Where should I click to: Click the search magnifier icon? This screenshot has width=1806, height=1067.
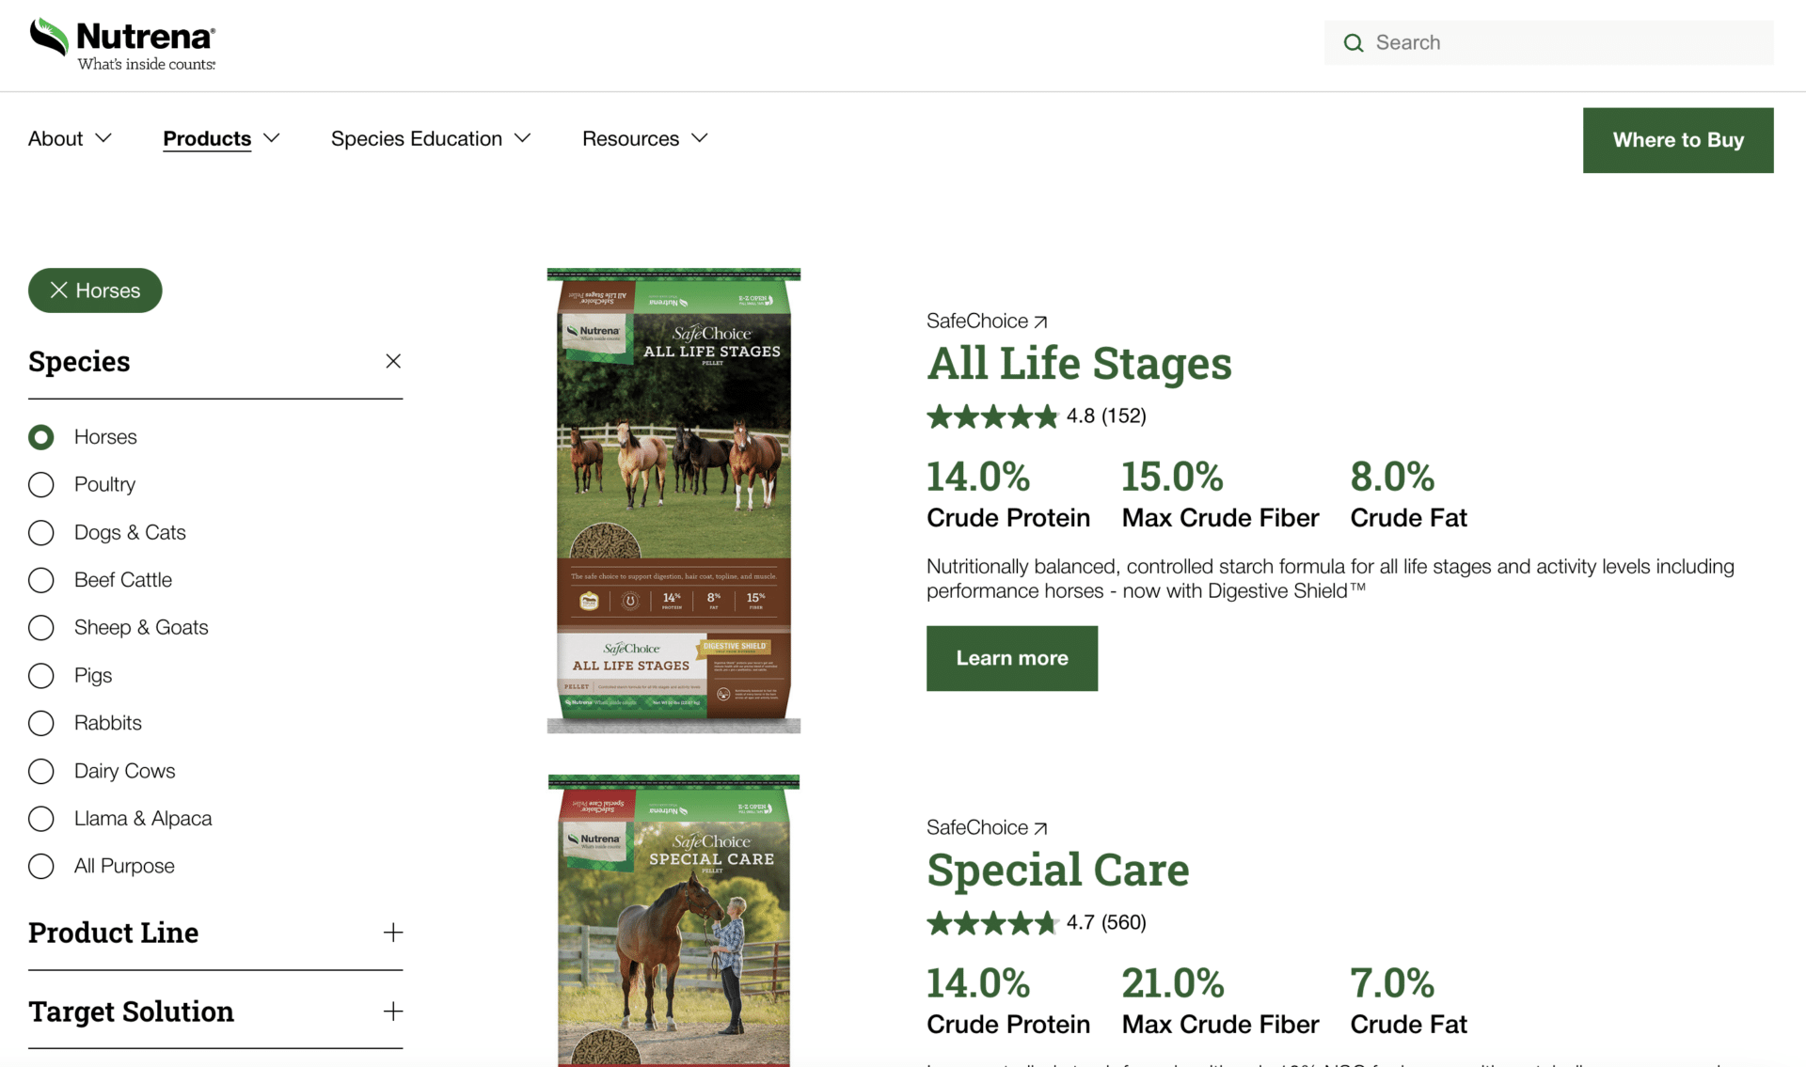click(x=1353, y=43)
